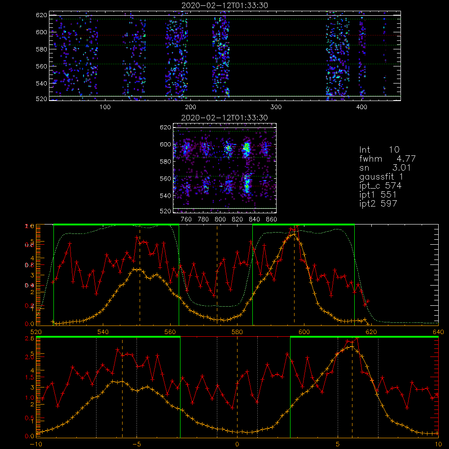Image resolution: width=449 pixels, height=449 pixels.
Task: Click the left green bar atop the profile plot
Action: (x=116, y=224)
